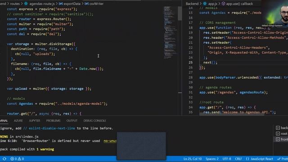Change indentation via Spaces: 2
The image size is (288, 162).
click(212, 159)
